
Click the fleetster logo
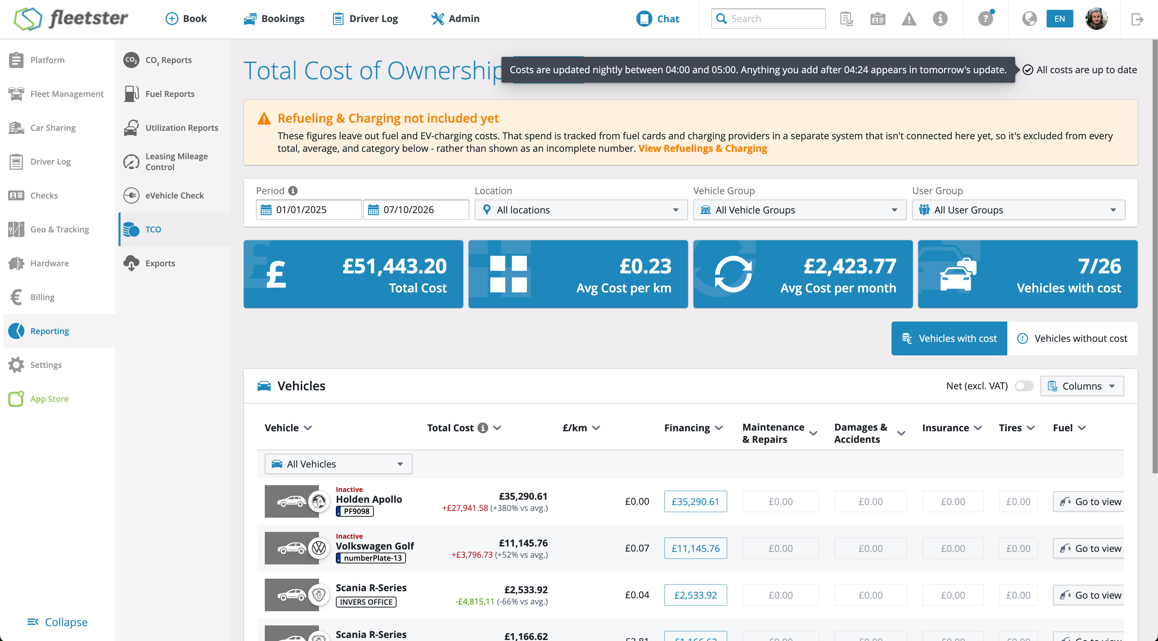click(x=71, y=19)
